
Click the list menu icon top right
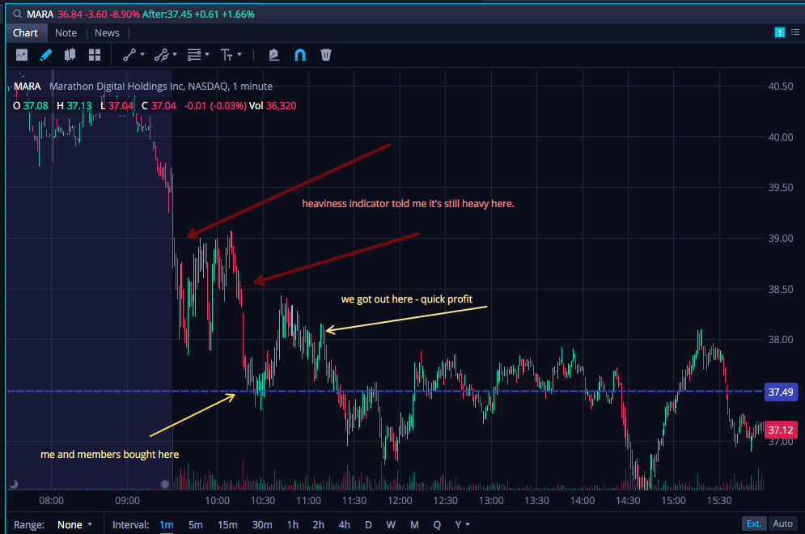[795, 32]
